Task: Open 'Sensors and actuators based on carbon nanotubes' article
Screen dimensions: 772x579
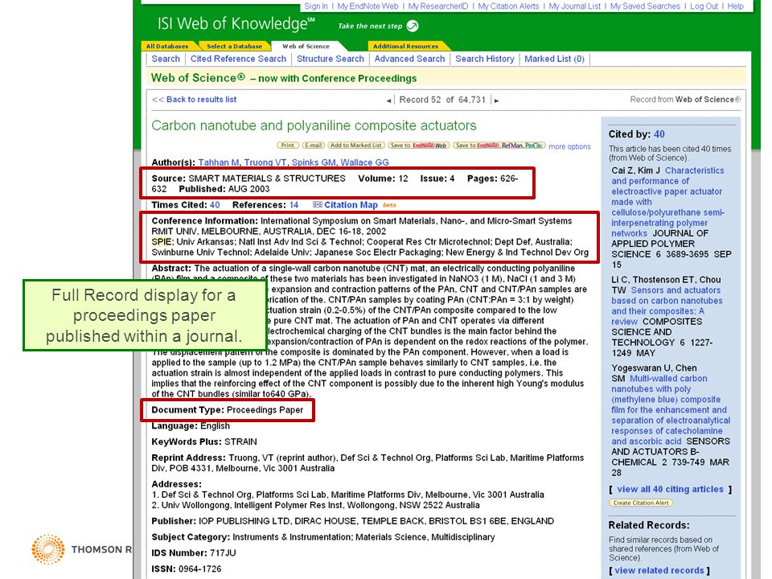Action: tap(667, 306)
